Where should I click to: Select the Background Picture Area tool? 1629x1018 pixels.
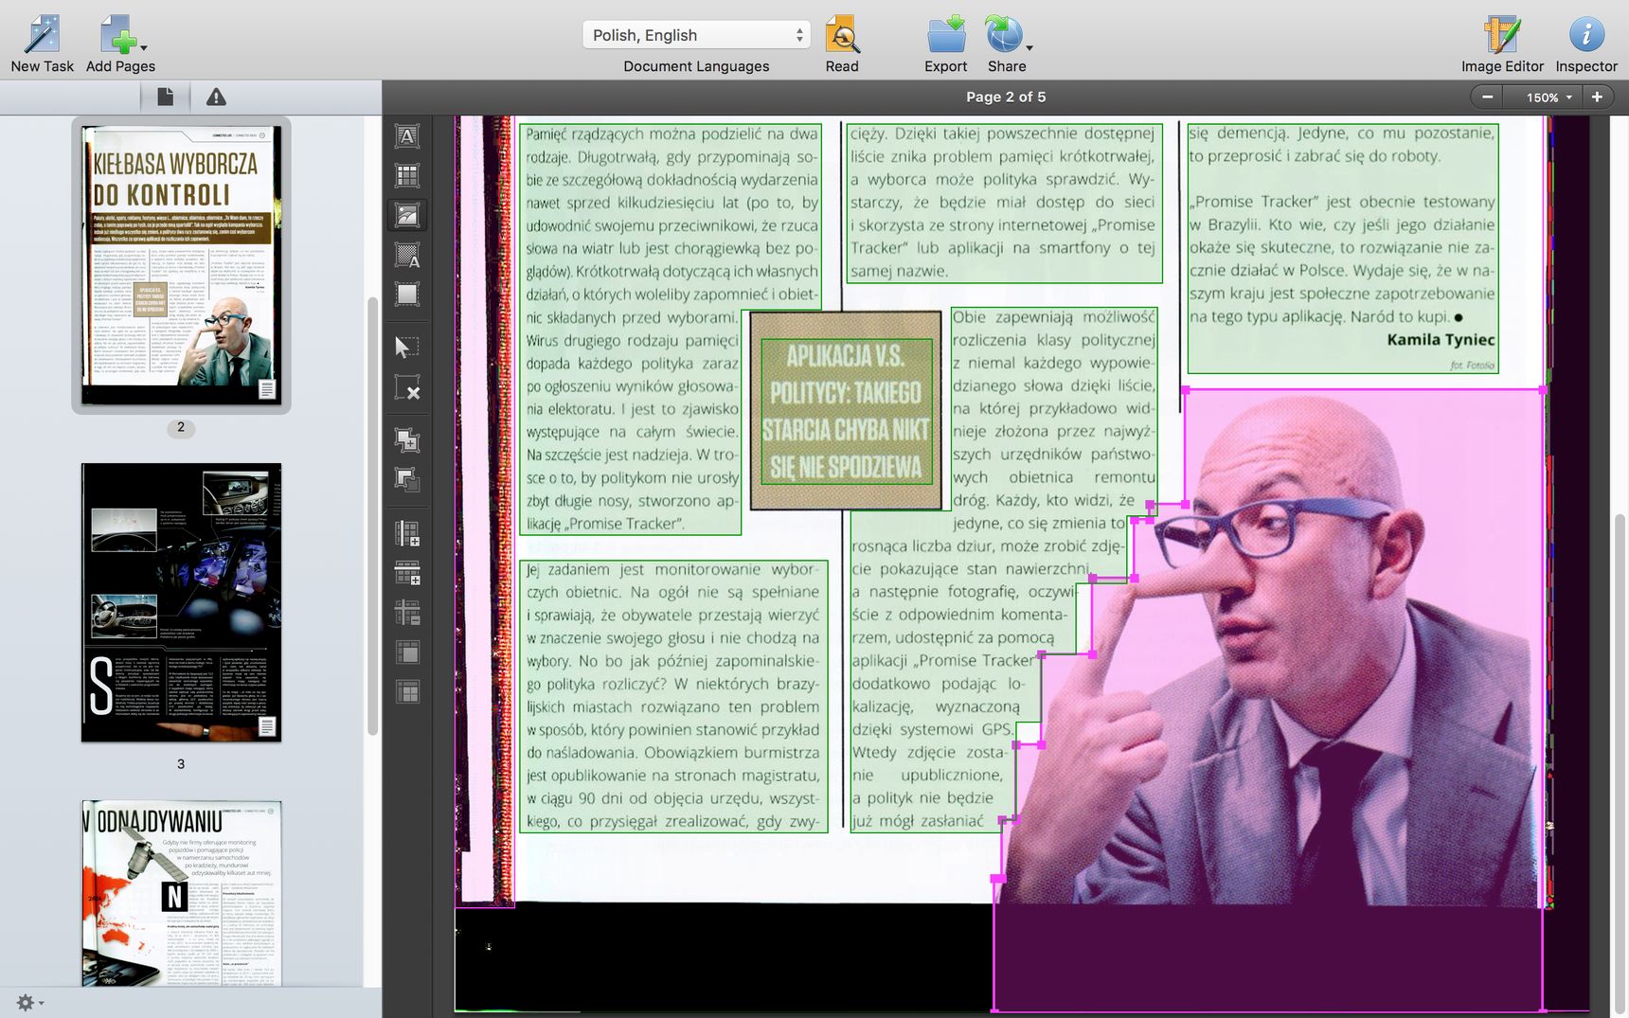(407, 255)
